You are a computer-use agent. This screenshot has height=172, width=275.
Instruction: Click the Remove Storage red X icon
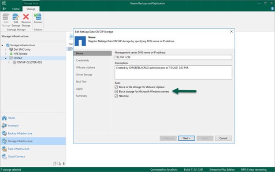[26, 17]
